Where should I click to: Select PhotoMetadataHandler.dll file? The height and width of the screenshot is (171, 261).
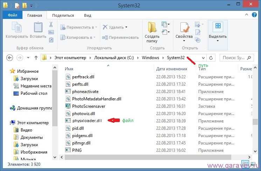click(97, 99)
